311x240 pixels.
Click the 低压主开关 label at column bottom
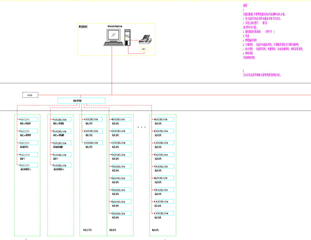(x=87, y=230)
